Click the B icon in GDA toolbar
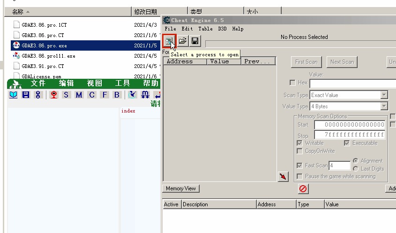 click(117, 95)
